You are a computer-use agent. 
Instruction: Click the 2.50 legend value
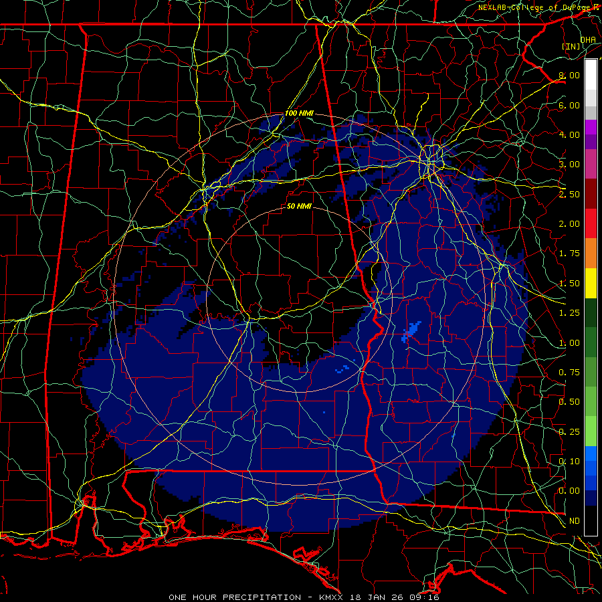point(569,194)
